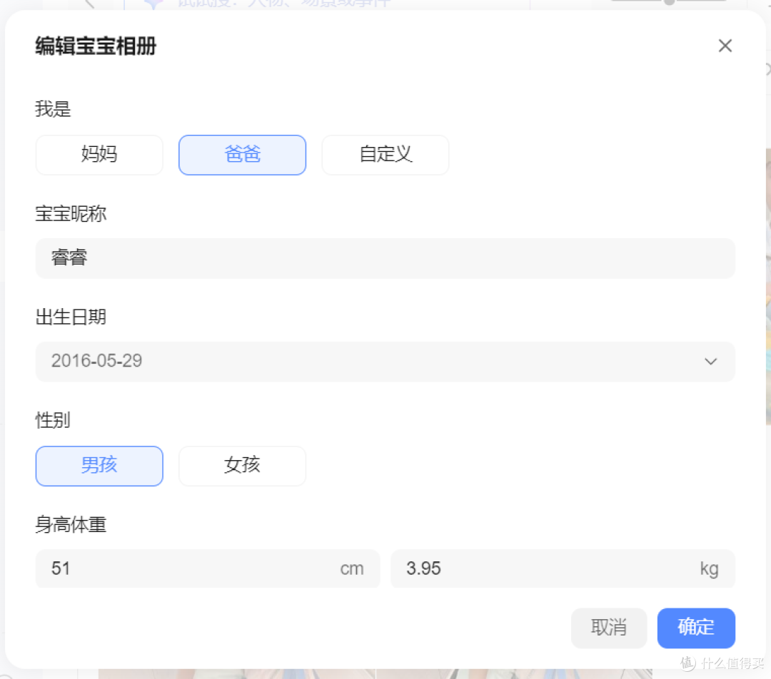Select the 妈妈 option
771x679 pixels.
(99, 155)
